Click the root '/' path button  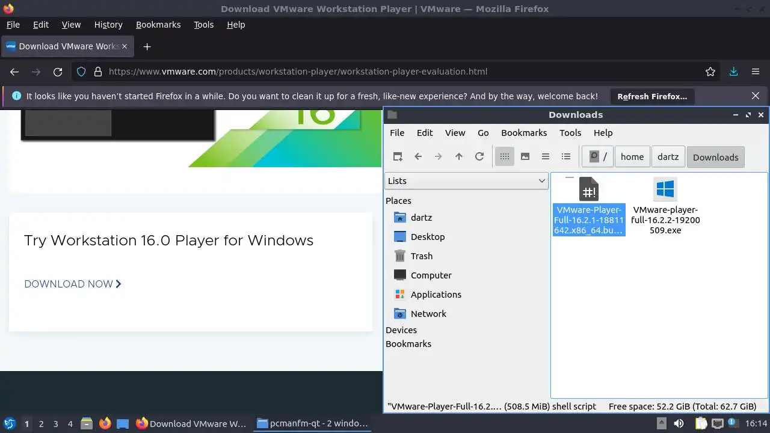(x=597, y=156)
